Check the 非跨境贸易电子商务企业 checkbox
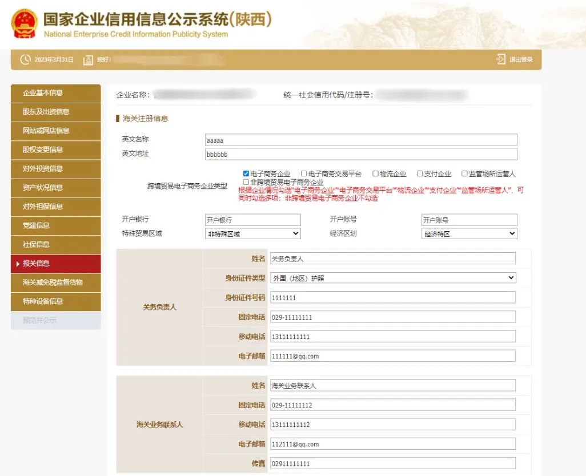 [246, 182]
